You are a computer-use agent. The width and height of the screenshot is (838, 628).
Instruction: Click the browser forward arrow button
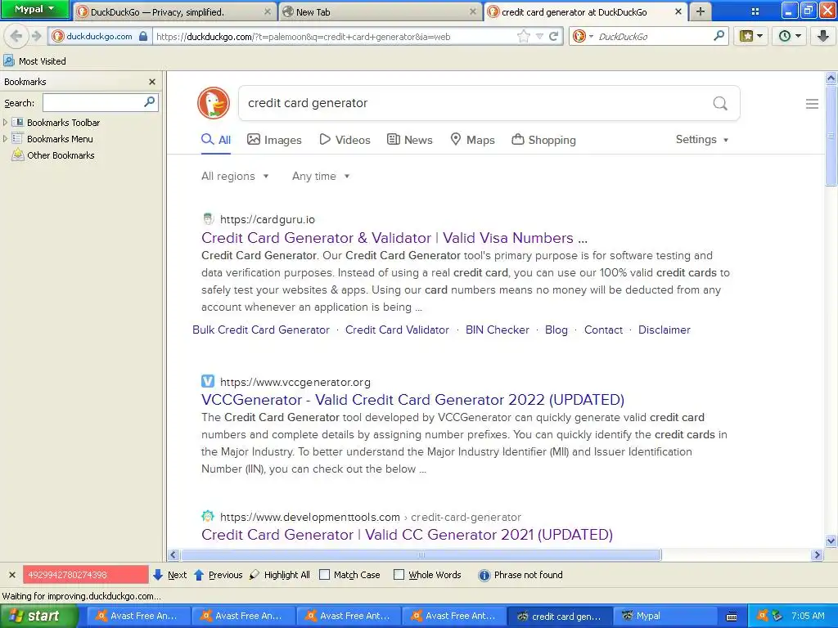pyautogui.click(x=36, y=36)
